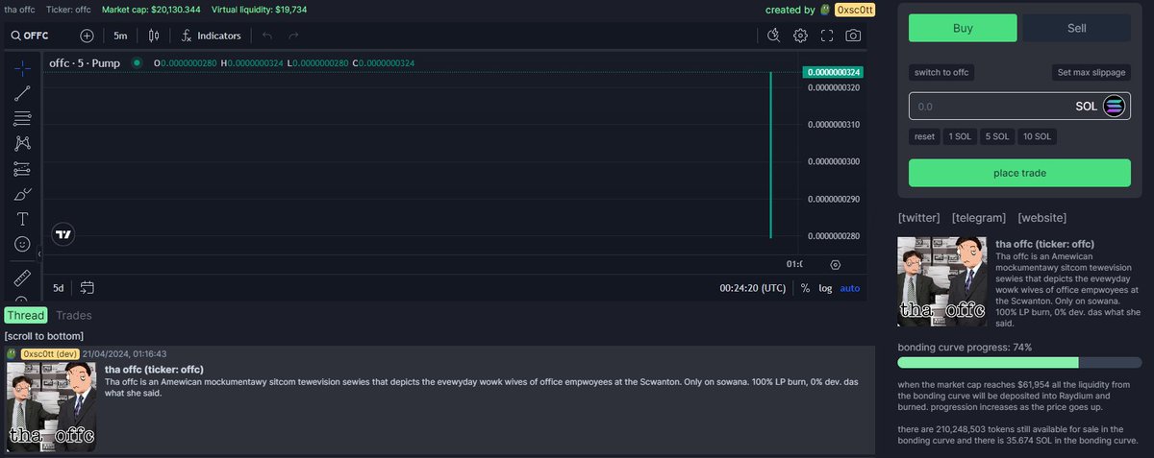Viewport: 1154px width, 458px height.
Task: Open OFFC symbol search
Action: pyautogui.click(x=31, y=36)
